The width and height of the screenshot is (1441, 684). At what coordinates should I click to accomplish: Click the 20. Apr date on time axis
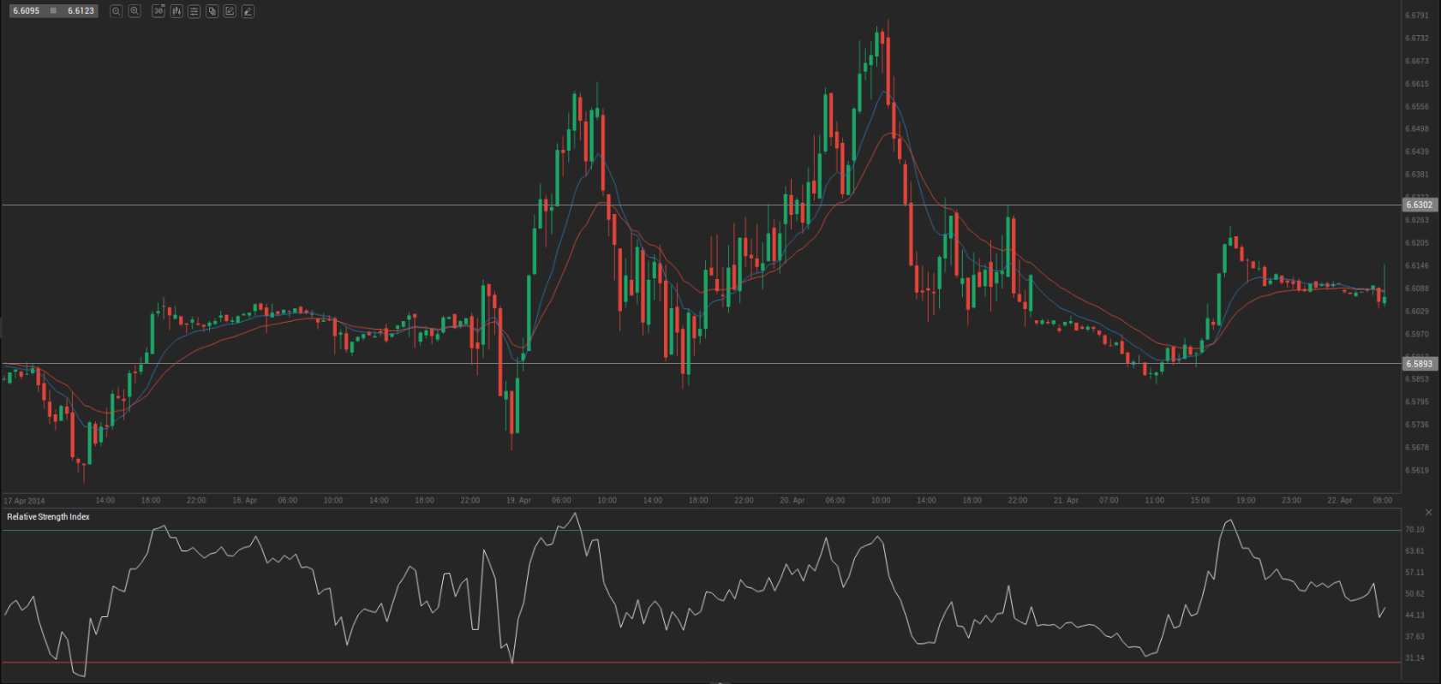click(x=792, y=500)
